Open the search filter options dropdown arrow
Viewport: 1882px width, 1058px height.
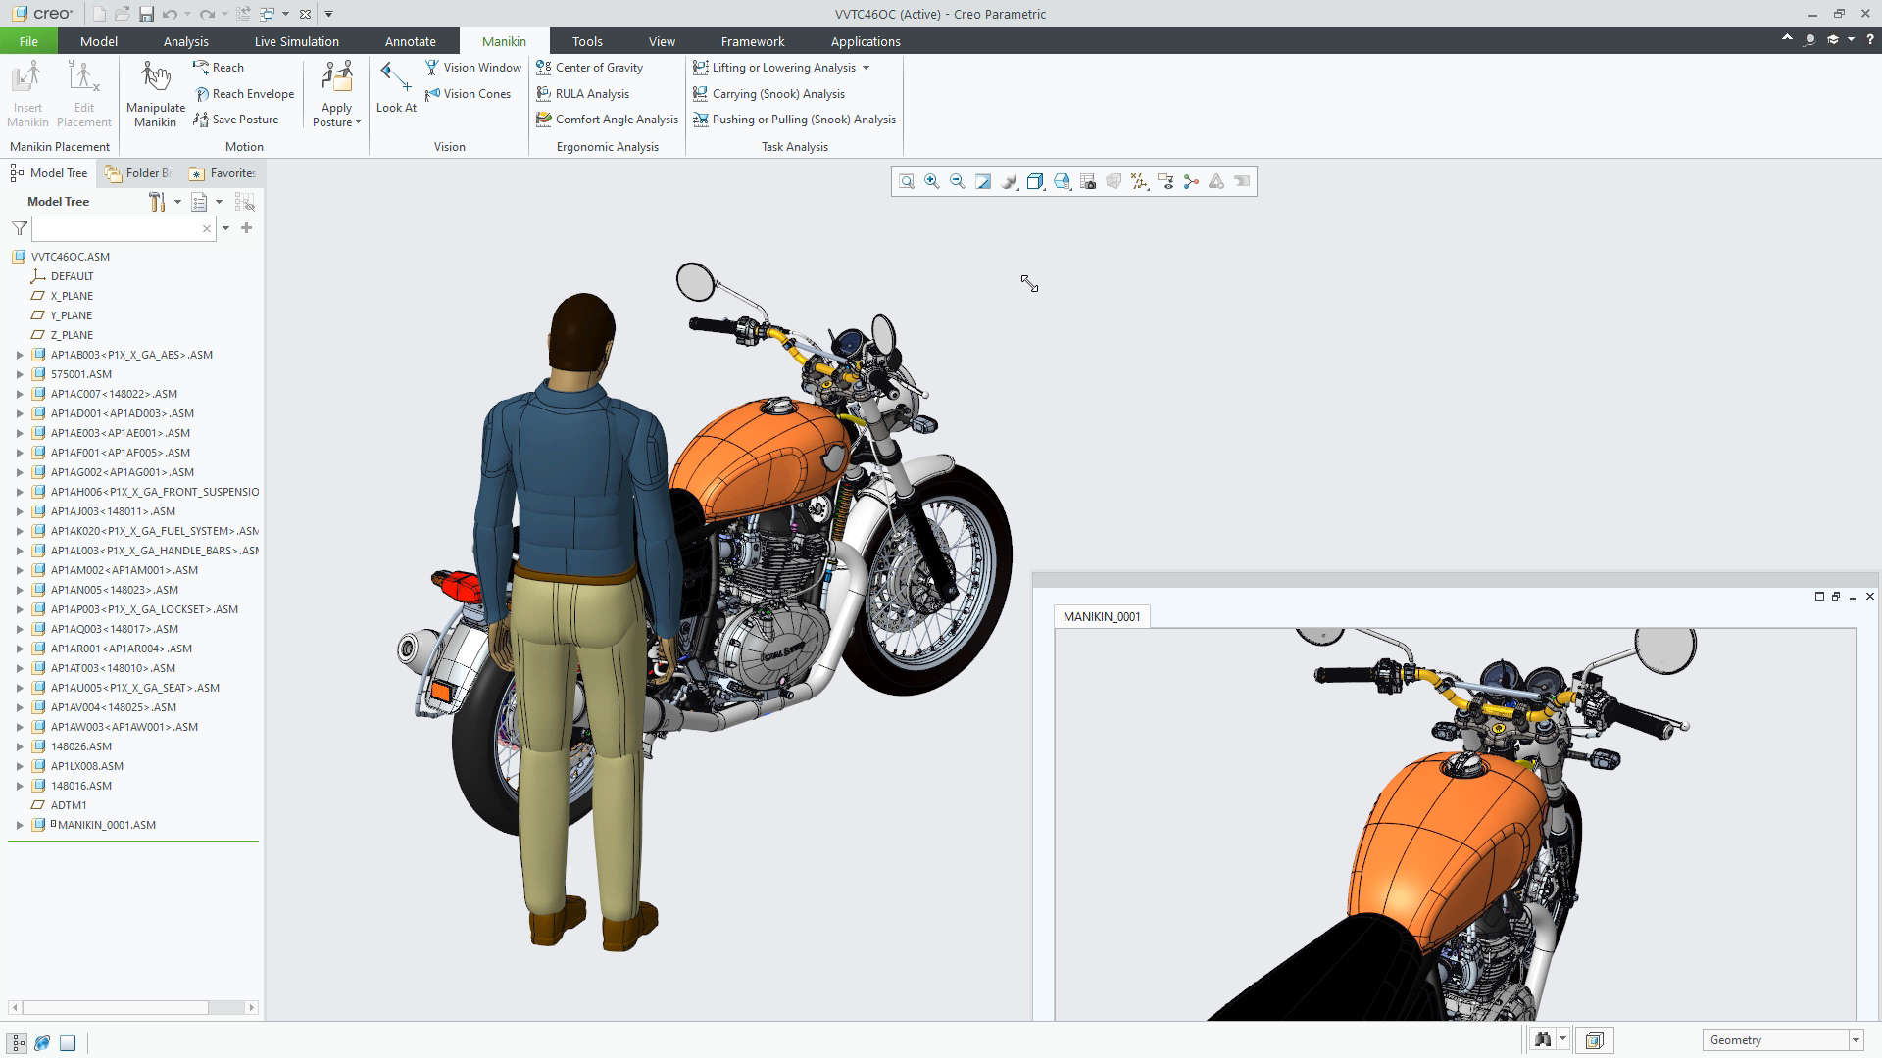[x=225, y=228]
